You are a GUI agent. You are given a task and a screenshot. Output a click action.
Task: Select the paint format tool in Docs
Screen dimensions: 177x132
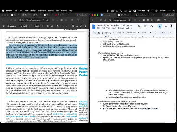[x=114, y=33]
